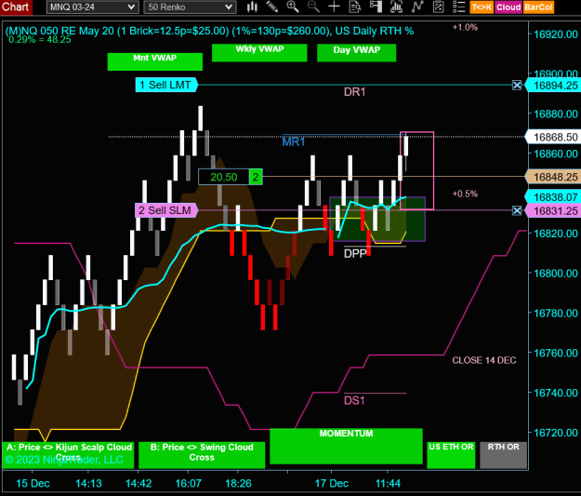Toggle the Cloud magenta button

(x=508, y=7)
